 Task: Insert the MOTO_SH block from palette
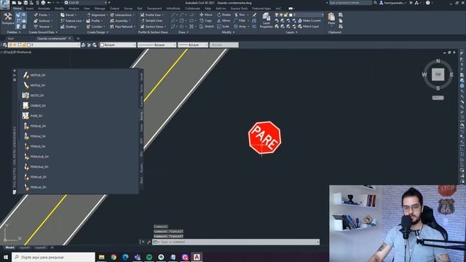tap(33, 95)
